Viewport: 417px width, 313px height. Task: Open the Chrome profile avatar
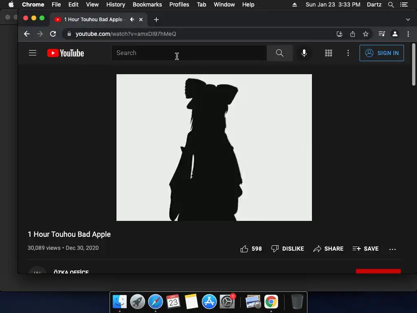395,34
